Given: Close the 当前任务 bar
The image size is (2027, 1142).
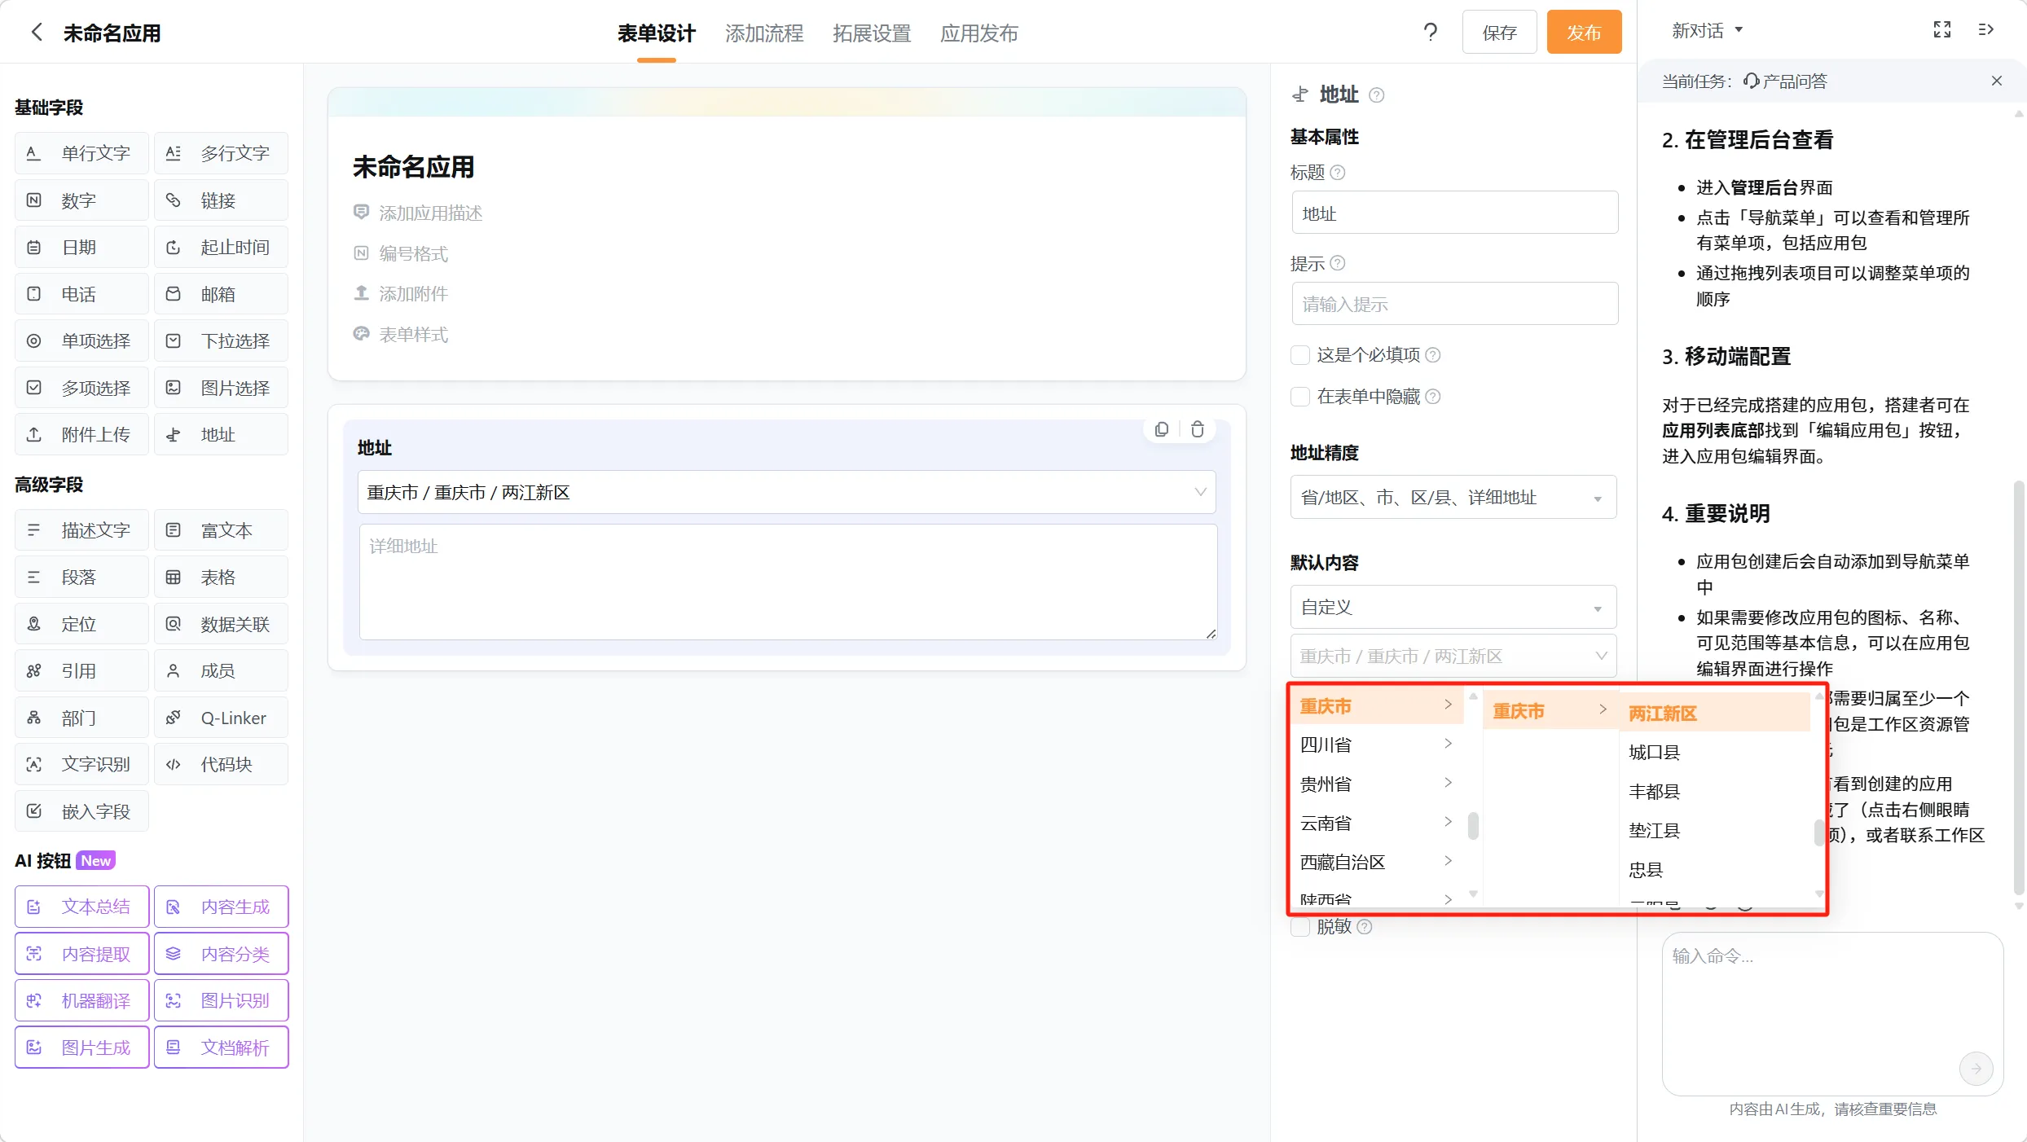Looking at the screenshot, I should click(1997, 81).
